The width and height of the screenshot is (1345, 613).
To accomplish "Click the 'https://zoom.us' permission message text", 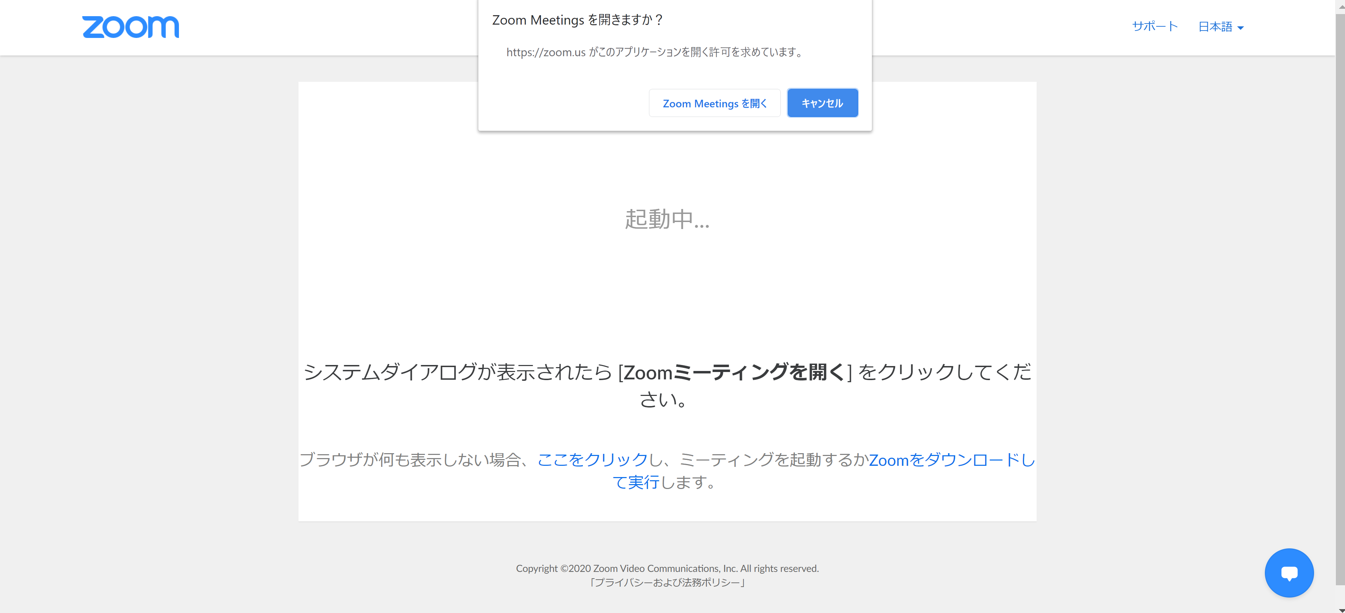I will (x=655, y=52).
